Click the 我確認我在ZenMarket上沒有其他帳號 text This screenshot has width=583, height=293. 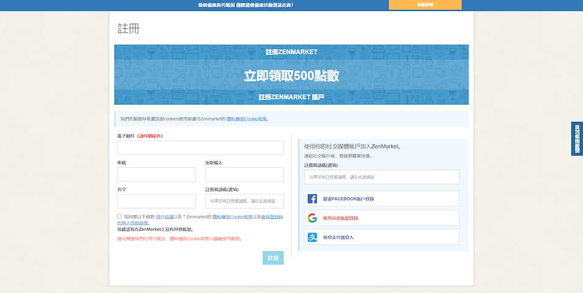point(155,229)
